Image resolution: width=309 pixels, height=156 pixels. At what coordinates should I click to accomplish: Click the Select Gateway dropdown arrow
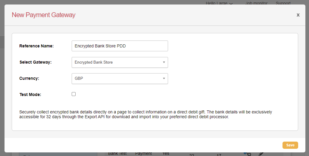tap(164, 62)
